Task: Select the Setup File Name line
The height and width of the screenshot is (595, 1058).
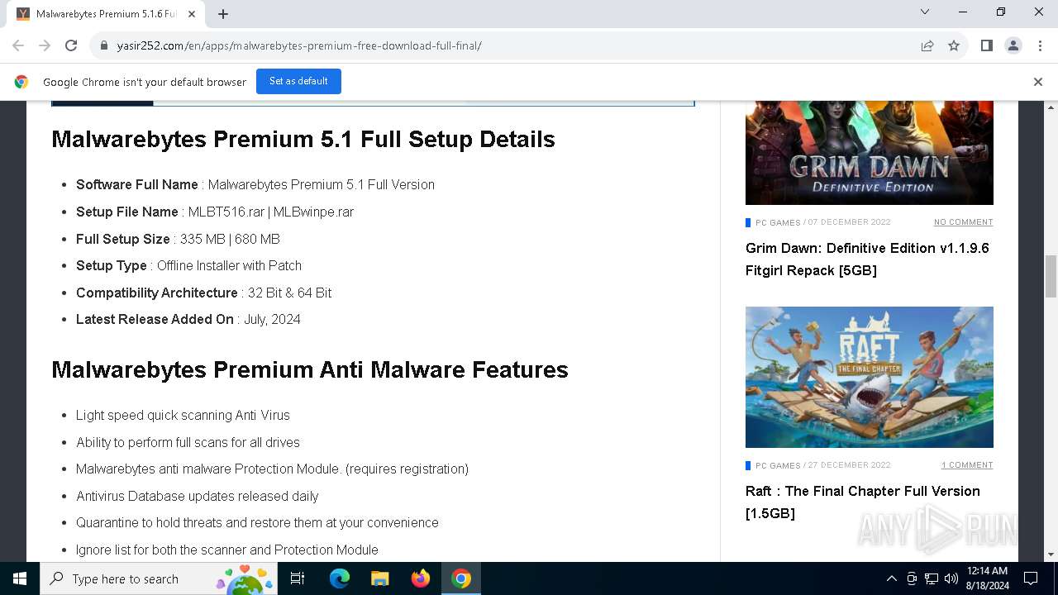Action: pyautogui.click(x=215, y=212)
